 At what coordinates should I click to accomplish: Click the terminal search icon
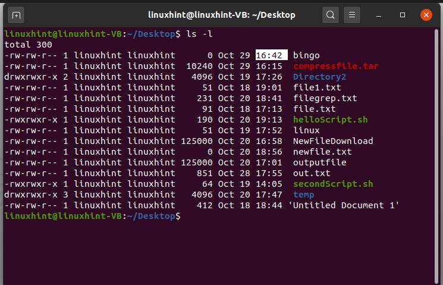tap(331, 14)
